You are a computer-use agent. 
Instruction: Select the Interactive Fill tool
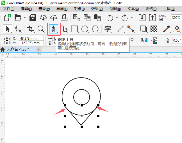(x=177, y=29)
